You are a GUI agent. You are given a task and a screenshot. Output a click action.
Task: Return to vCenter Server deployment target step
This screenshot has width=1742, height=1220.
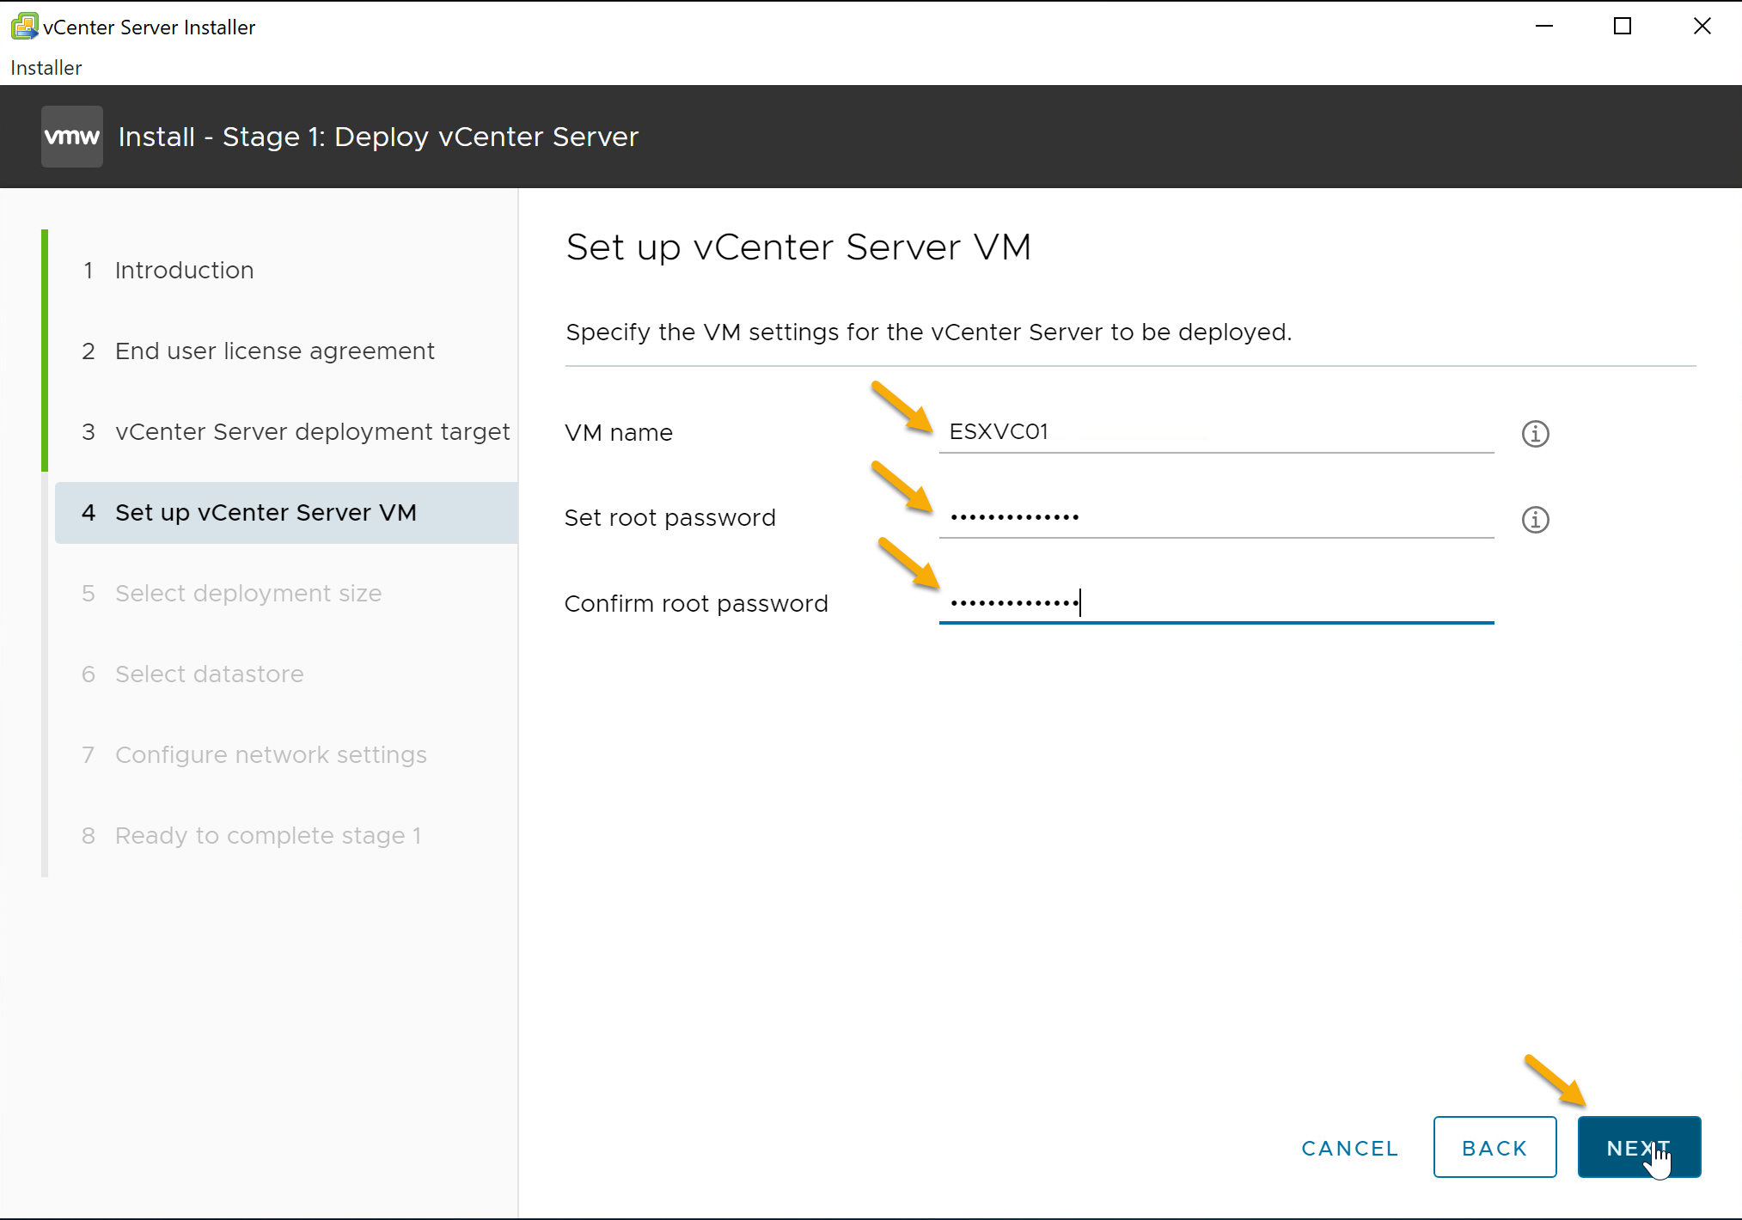coord(312,432)
